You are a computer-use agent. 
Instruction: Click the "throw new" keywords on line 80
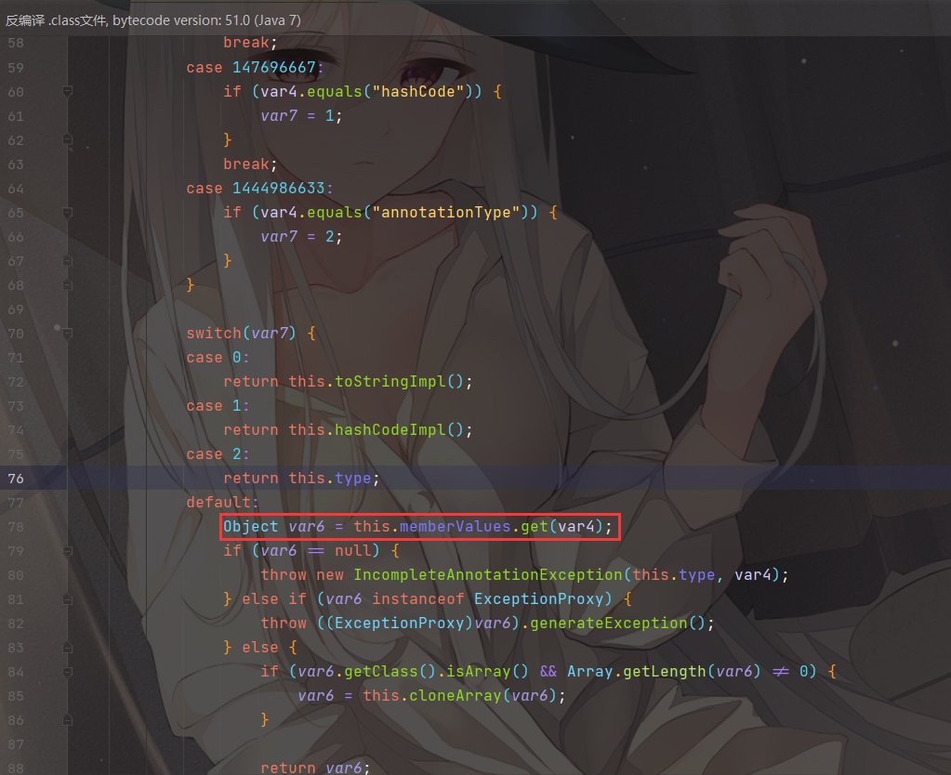coord(302,575)
